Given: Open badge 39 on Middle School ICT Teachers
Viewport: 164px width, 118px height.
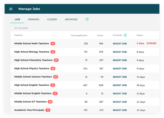Looking at the screenshot, I should click(x=50, y=102).
